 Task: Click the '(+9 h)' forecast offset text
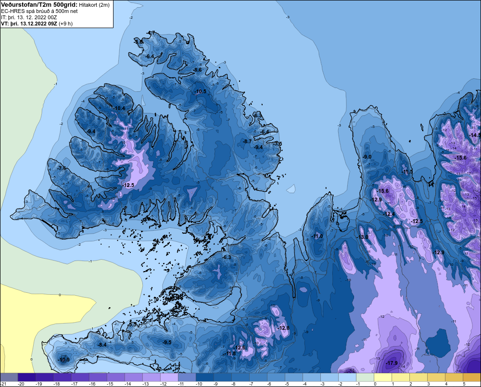tap(65, 24)
